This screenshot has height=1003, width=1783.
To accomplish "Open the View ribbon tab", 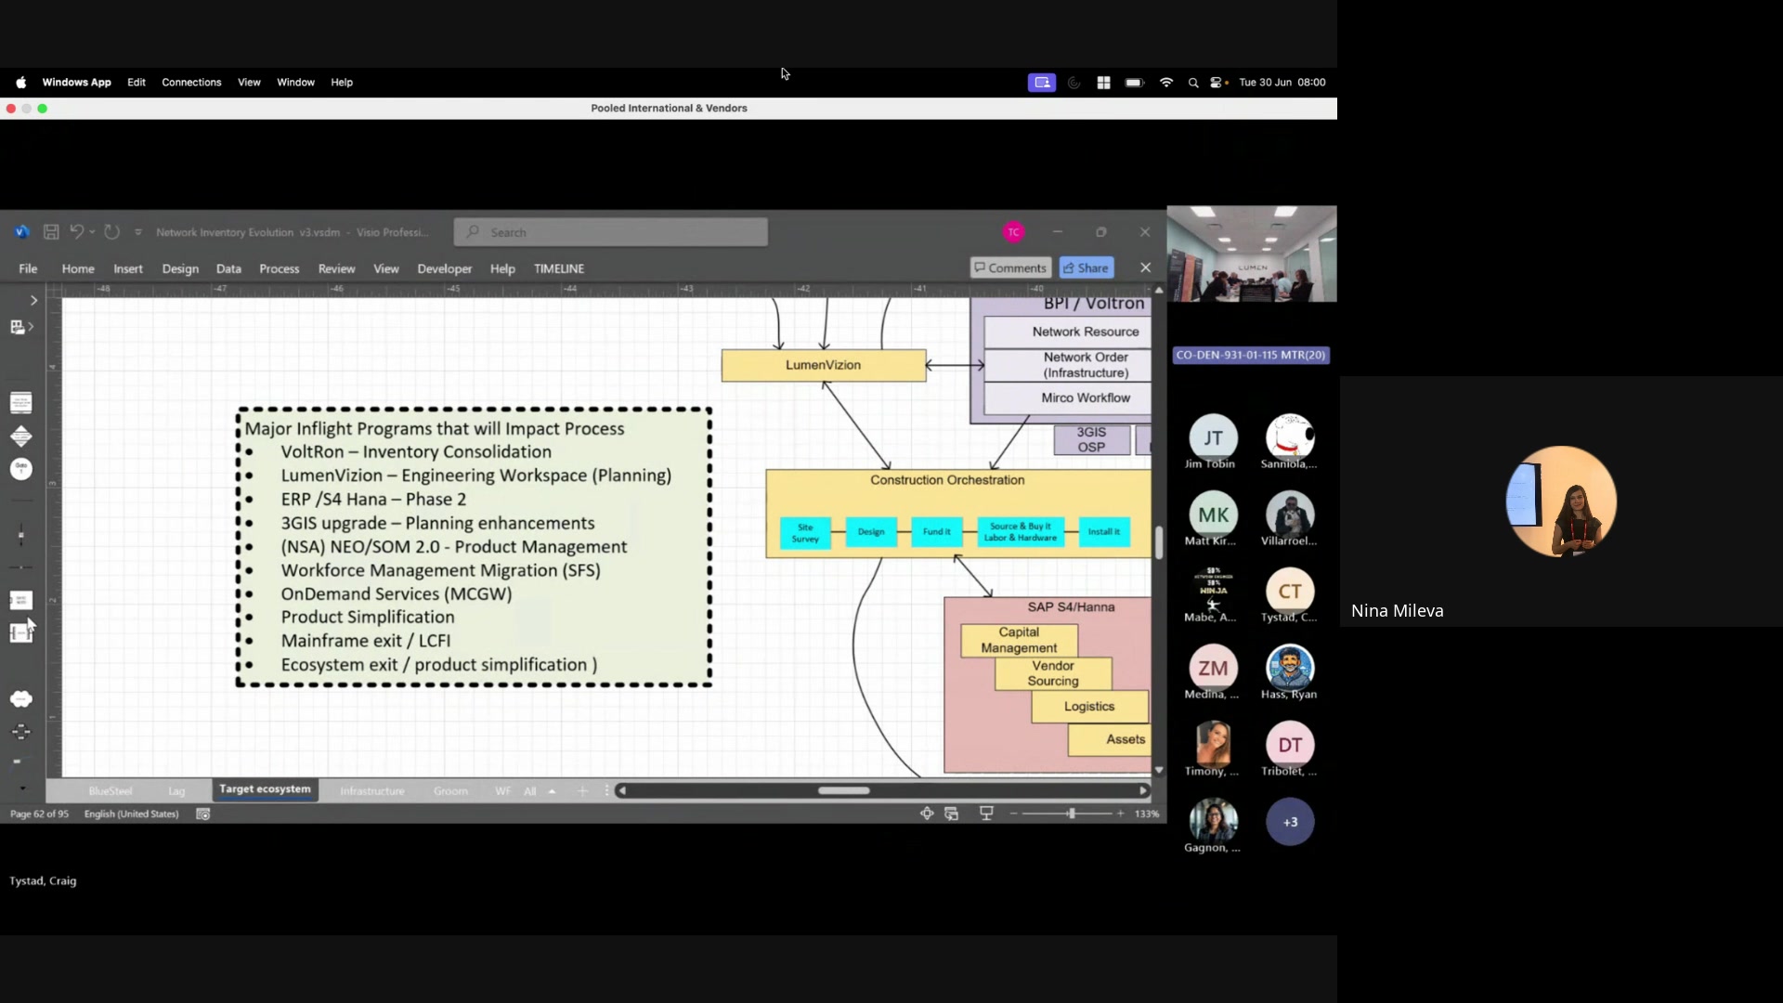I will [x=386, y=268].
